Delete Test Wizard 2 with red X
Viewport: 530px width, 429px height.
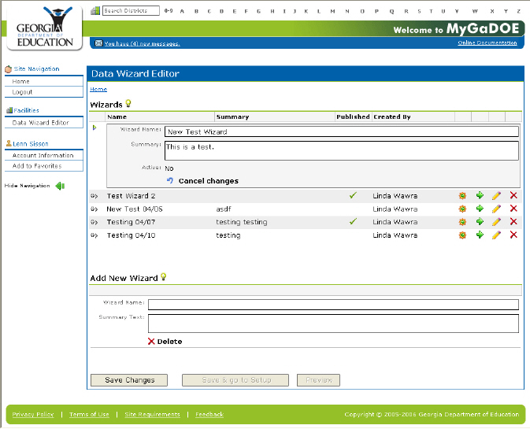(x=513, y=195)
